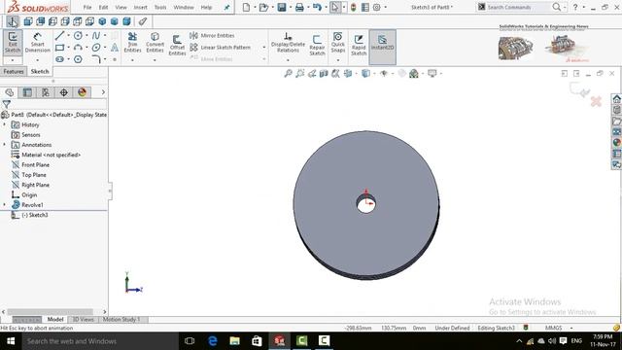
Task: Open the DimXpertManager tab icon
Action: (63, 92)
